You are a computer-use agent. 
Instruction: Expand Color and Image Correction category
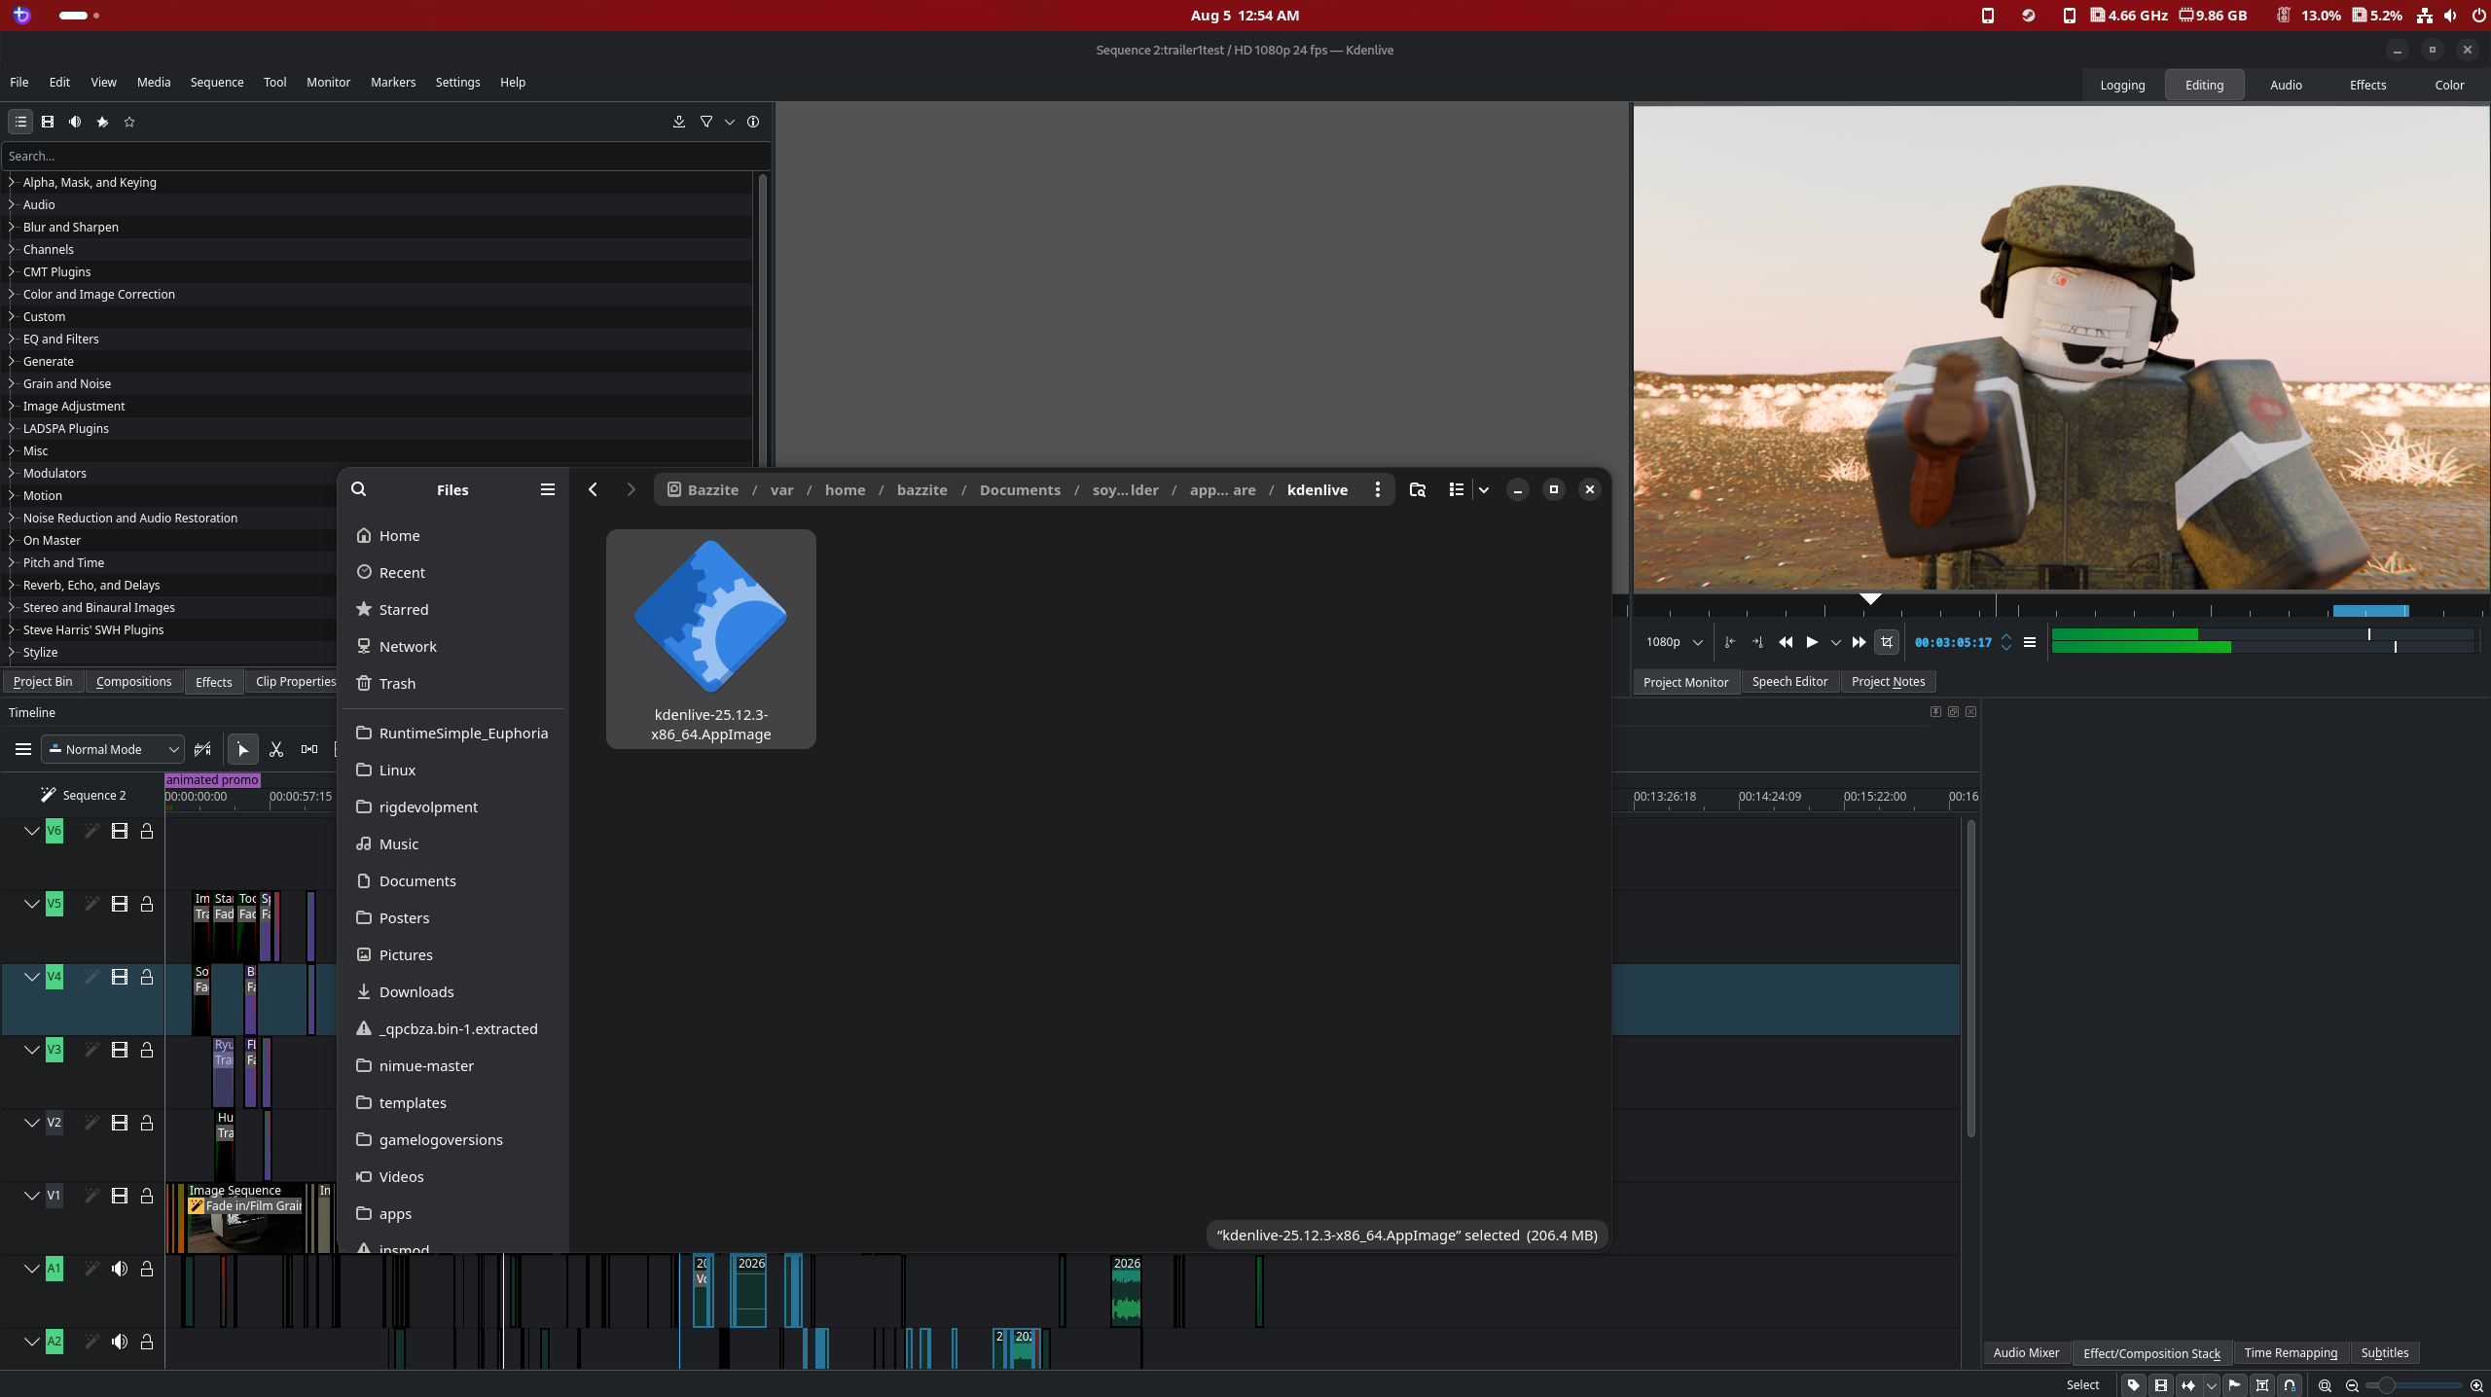pyautogui.click(x=12, y=294)
